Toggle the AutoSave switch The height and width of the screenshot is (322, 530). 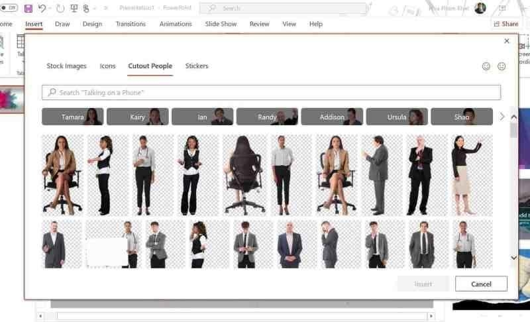pyautogui.click(x=9, y=8)
